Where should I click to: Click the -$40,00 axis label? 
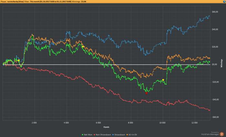coord(215,99)
